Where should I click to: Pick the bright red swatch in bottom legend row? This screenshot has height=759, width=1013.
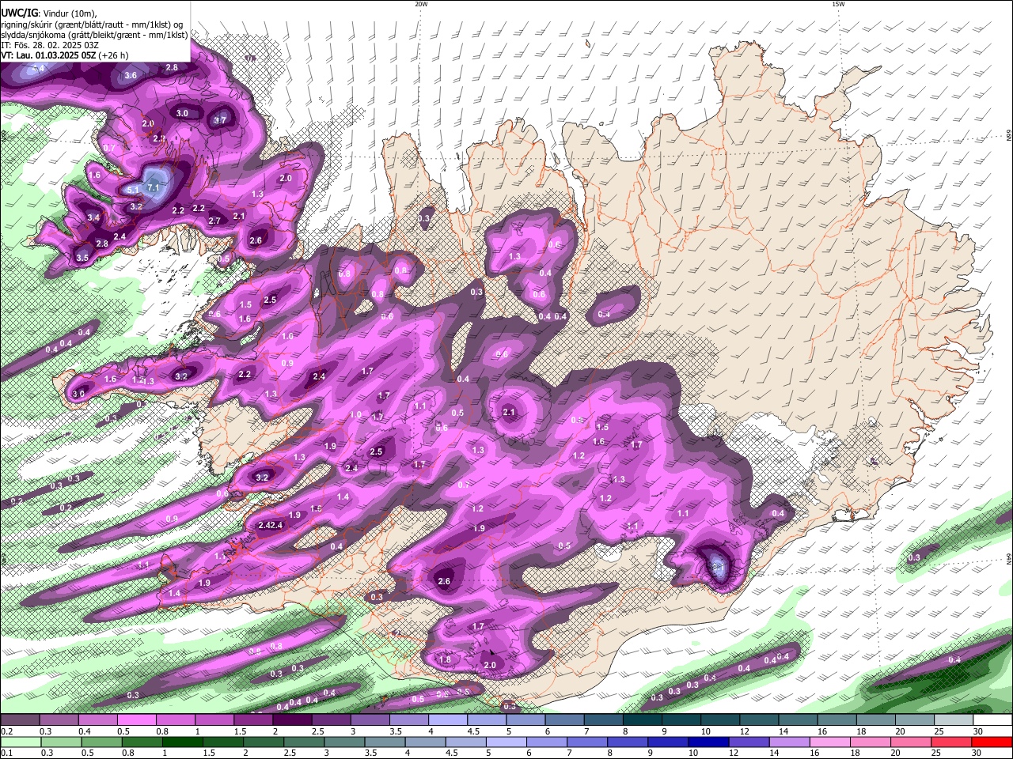coord(992,742)
